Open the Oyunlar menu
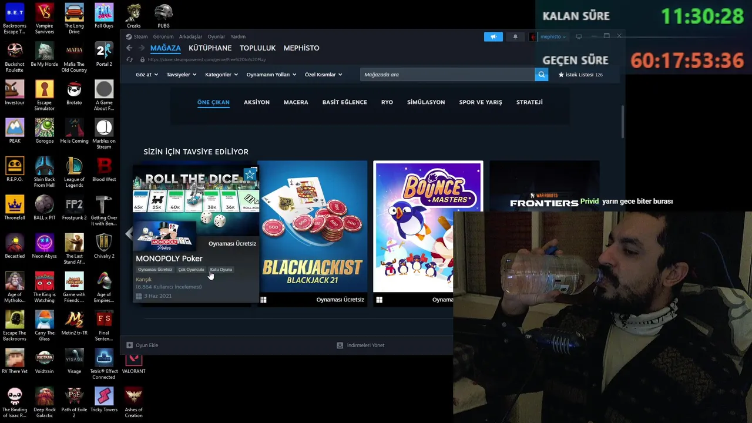The width and height of the screenshot is (752, 423). [x=216, y=36]
